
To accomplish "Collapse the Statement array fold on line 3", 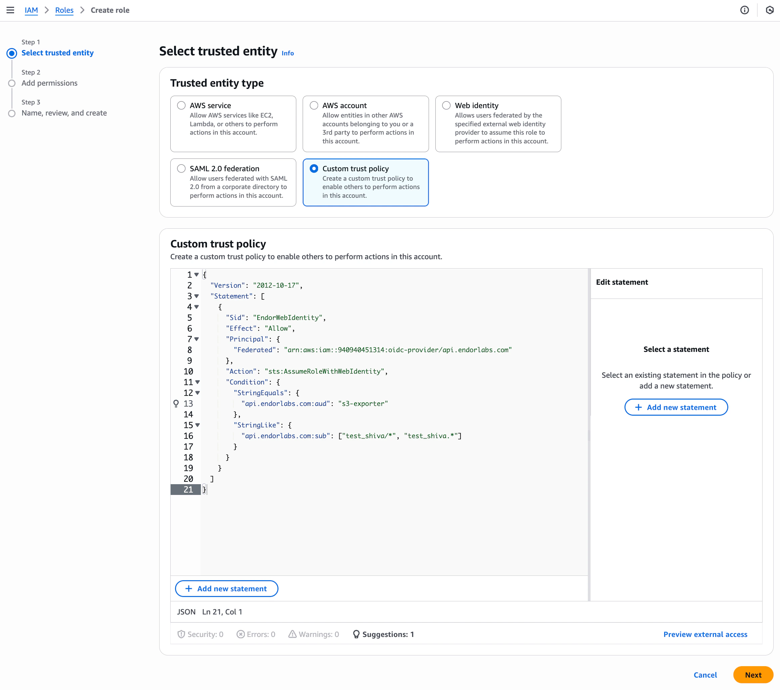I will click(197, 296).
